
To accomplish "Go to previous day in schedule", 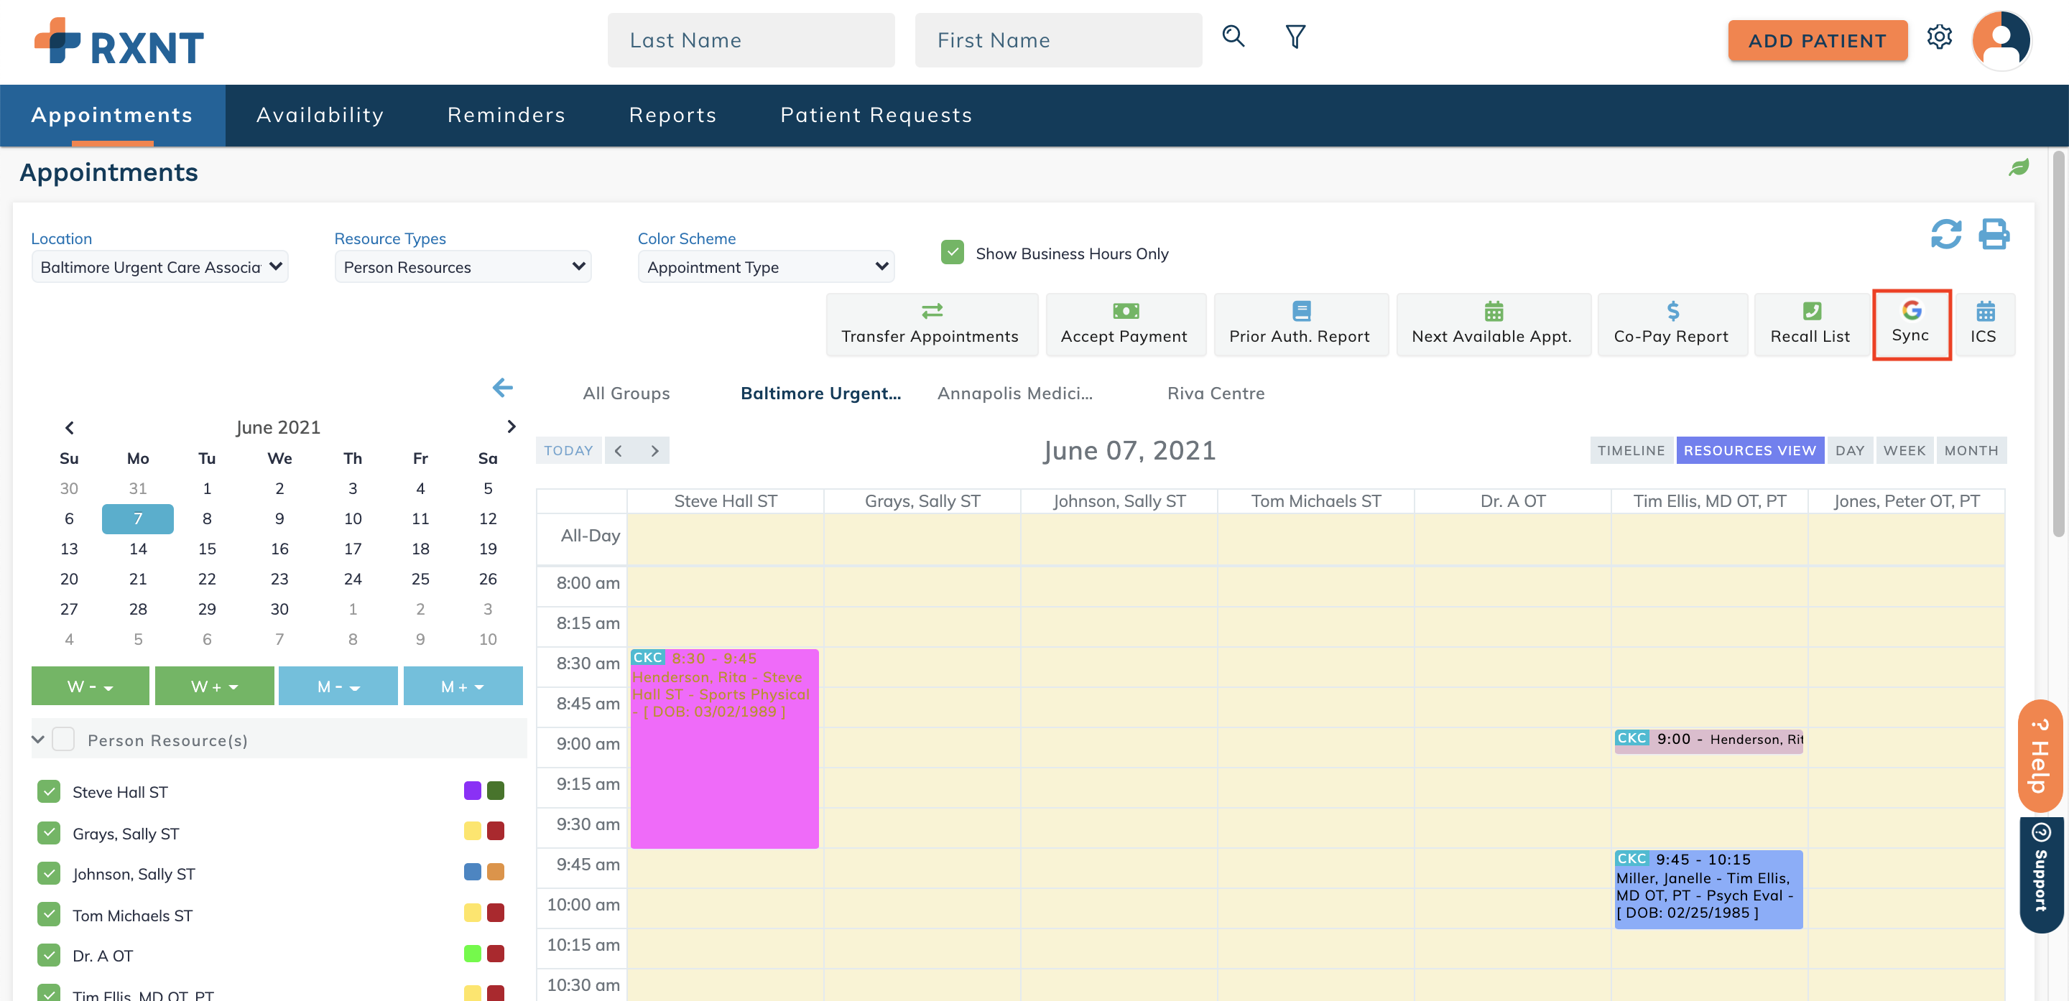I will point(619,450).
